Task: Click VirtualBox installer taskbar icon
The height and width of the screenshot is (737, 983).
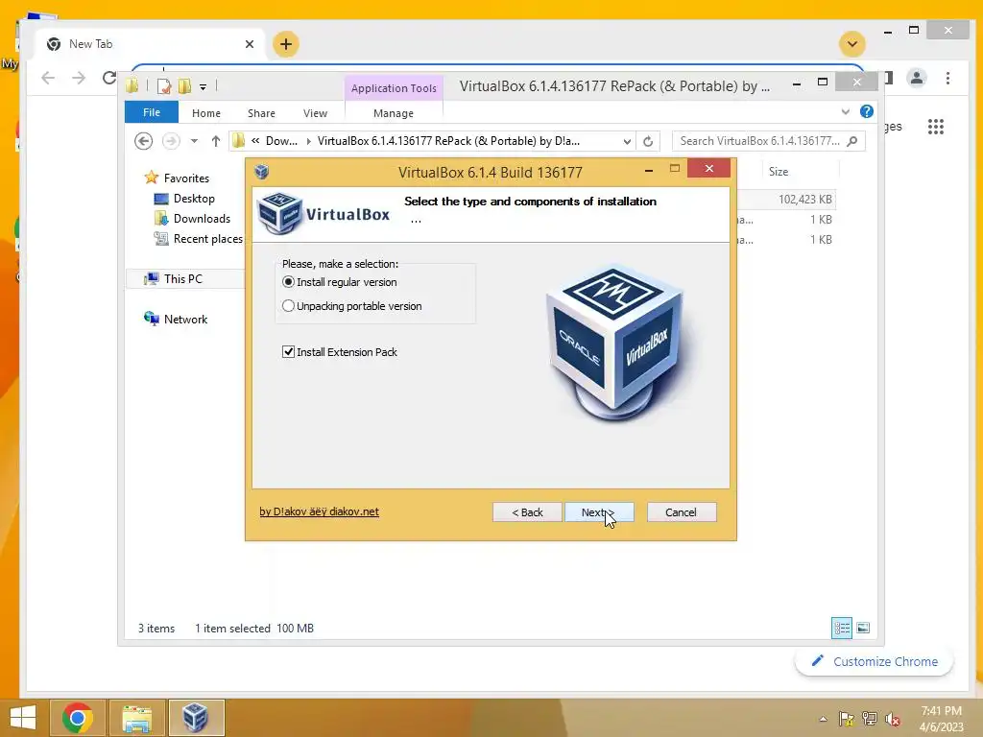Action: (x=196, y=718)
